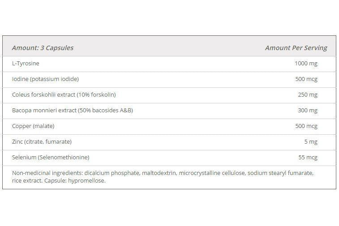Click the 300 mg amount value
The image size is (339, 226).
[307, 111]
